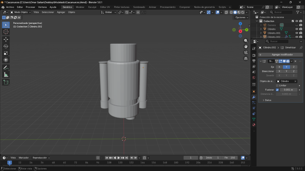The image size is (305, 171).
Task: Pick the Measure tool
Action: pos(6,75)
